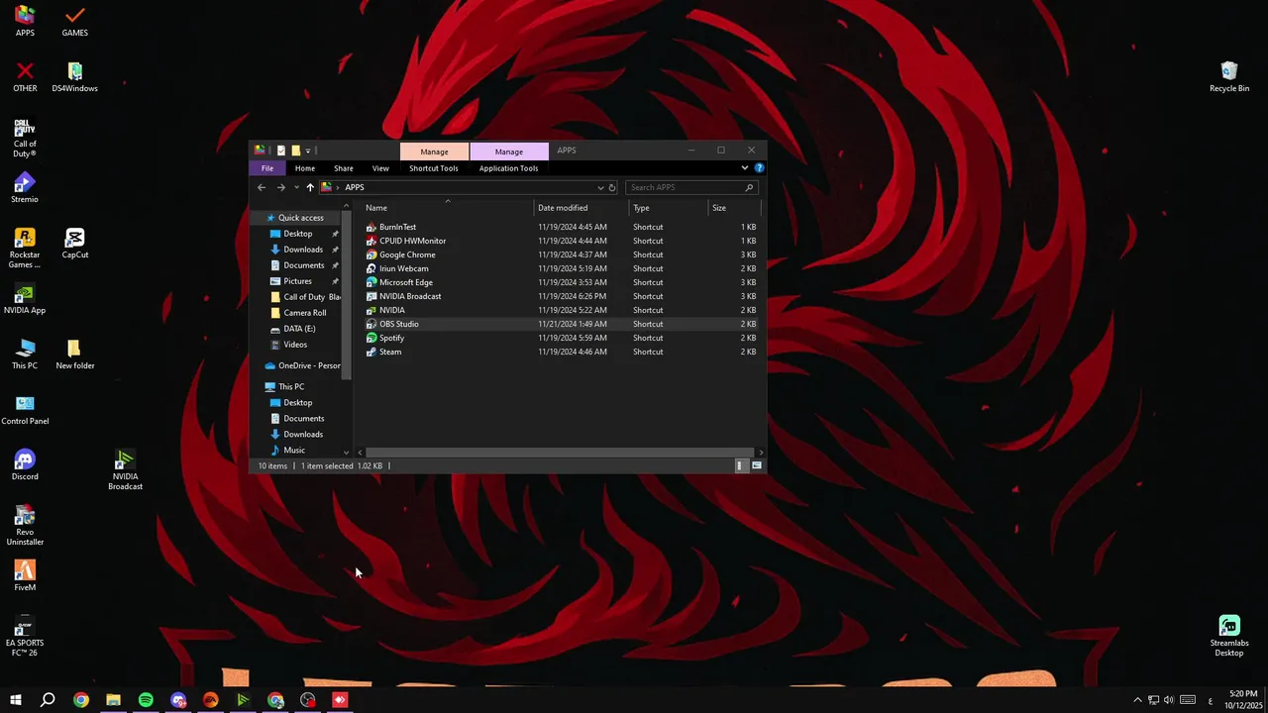Click the Refresh button in address bar

612,187
